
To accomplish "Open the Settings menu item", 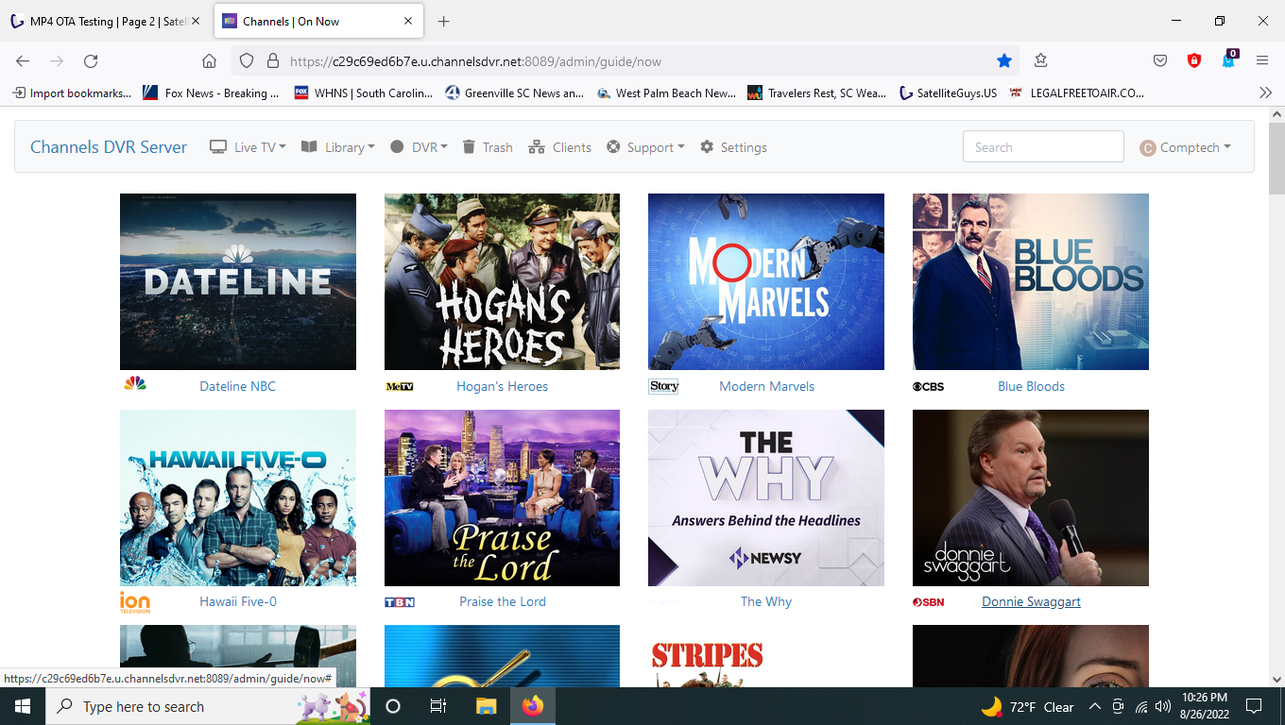I will tap(733, 147).
